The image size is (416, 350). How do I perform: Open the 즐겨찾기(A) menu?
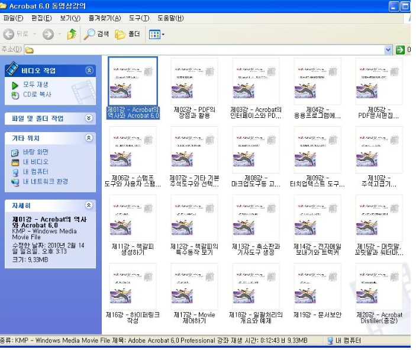pyautogui.click(x=105, y=18)
